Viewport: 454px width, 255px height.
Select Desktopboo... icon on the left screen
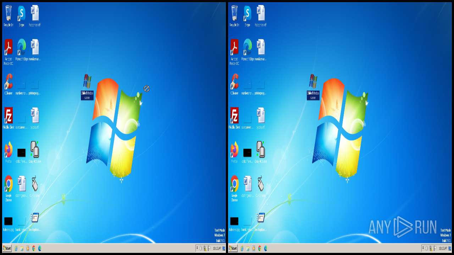(35, 222)
